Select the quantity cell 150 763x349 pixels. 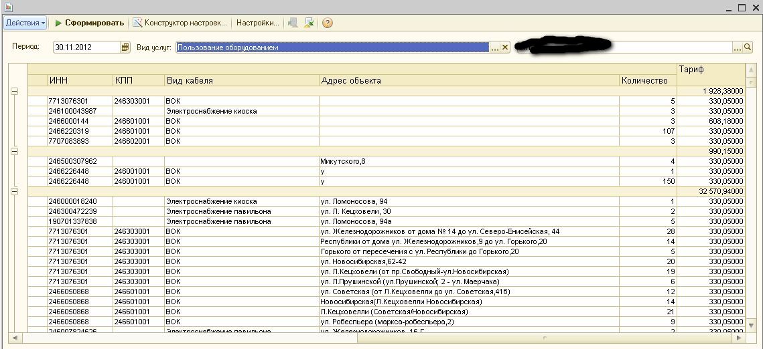(648, 182)
